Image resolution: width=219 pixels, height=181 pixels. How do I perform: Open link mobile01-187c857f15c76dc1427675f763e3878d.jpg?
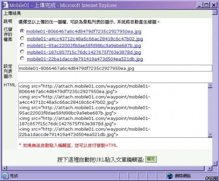pos(84,52)
